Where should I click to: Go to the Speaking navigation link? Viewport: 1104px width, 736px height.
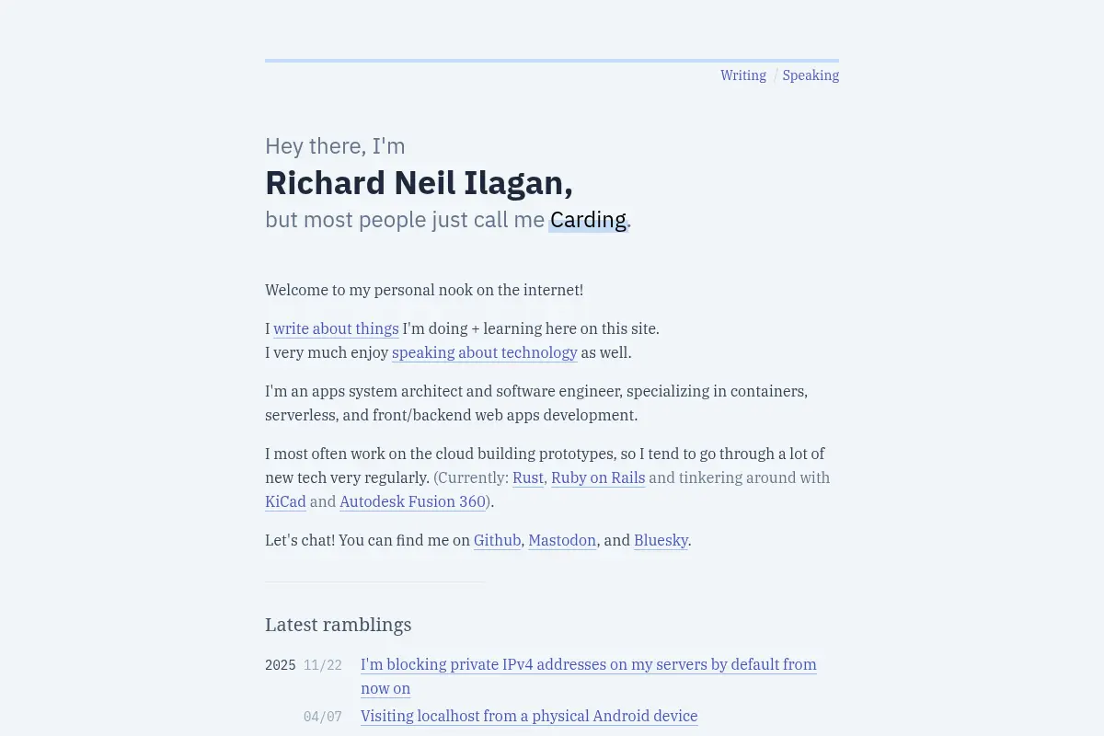(x=811, y=75)
